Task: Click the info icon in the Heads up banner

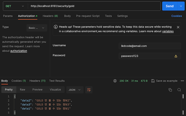Action: (56, 27)
